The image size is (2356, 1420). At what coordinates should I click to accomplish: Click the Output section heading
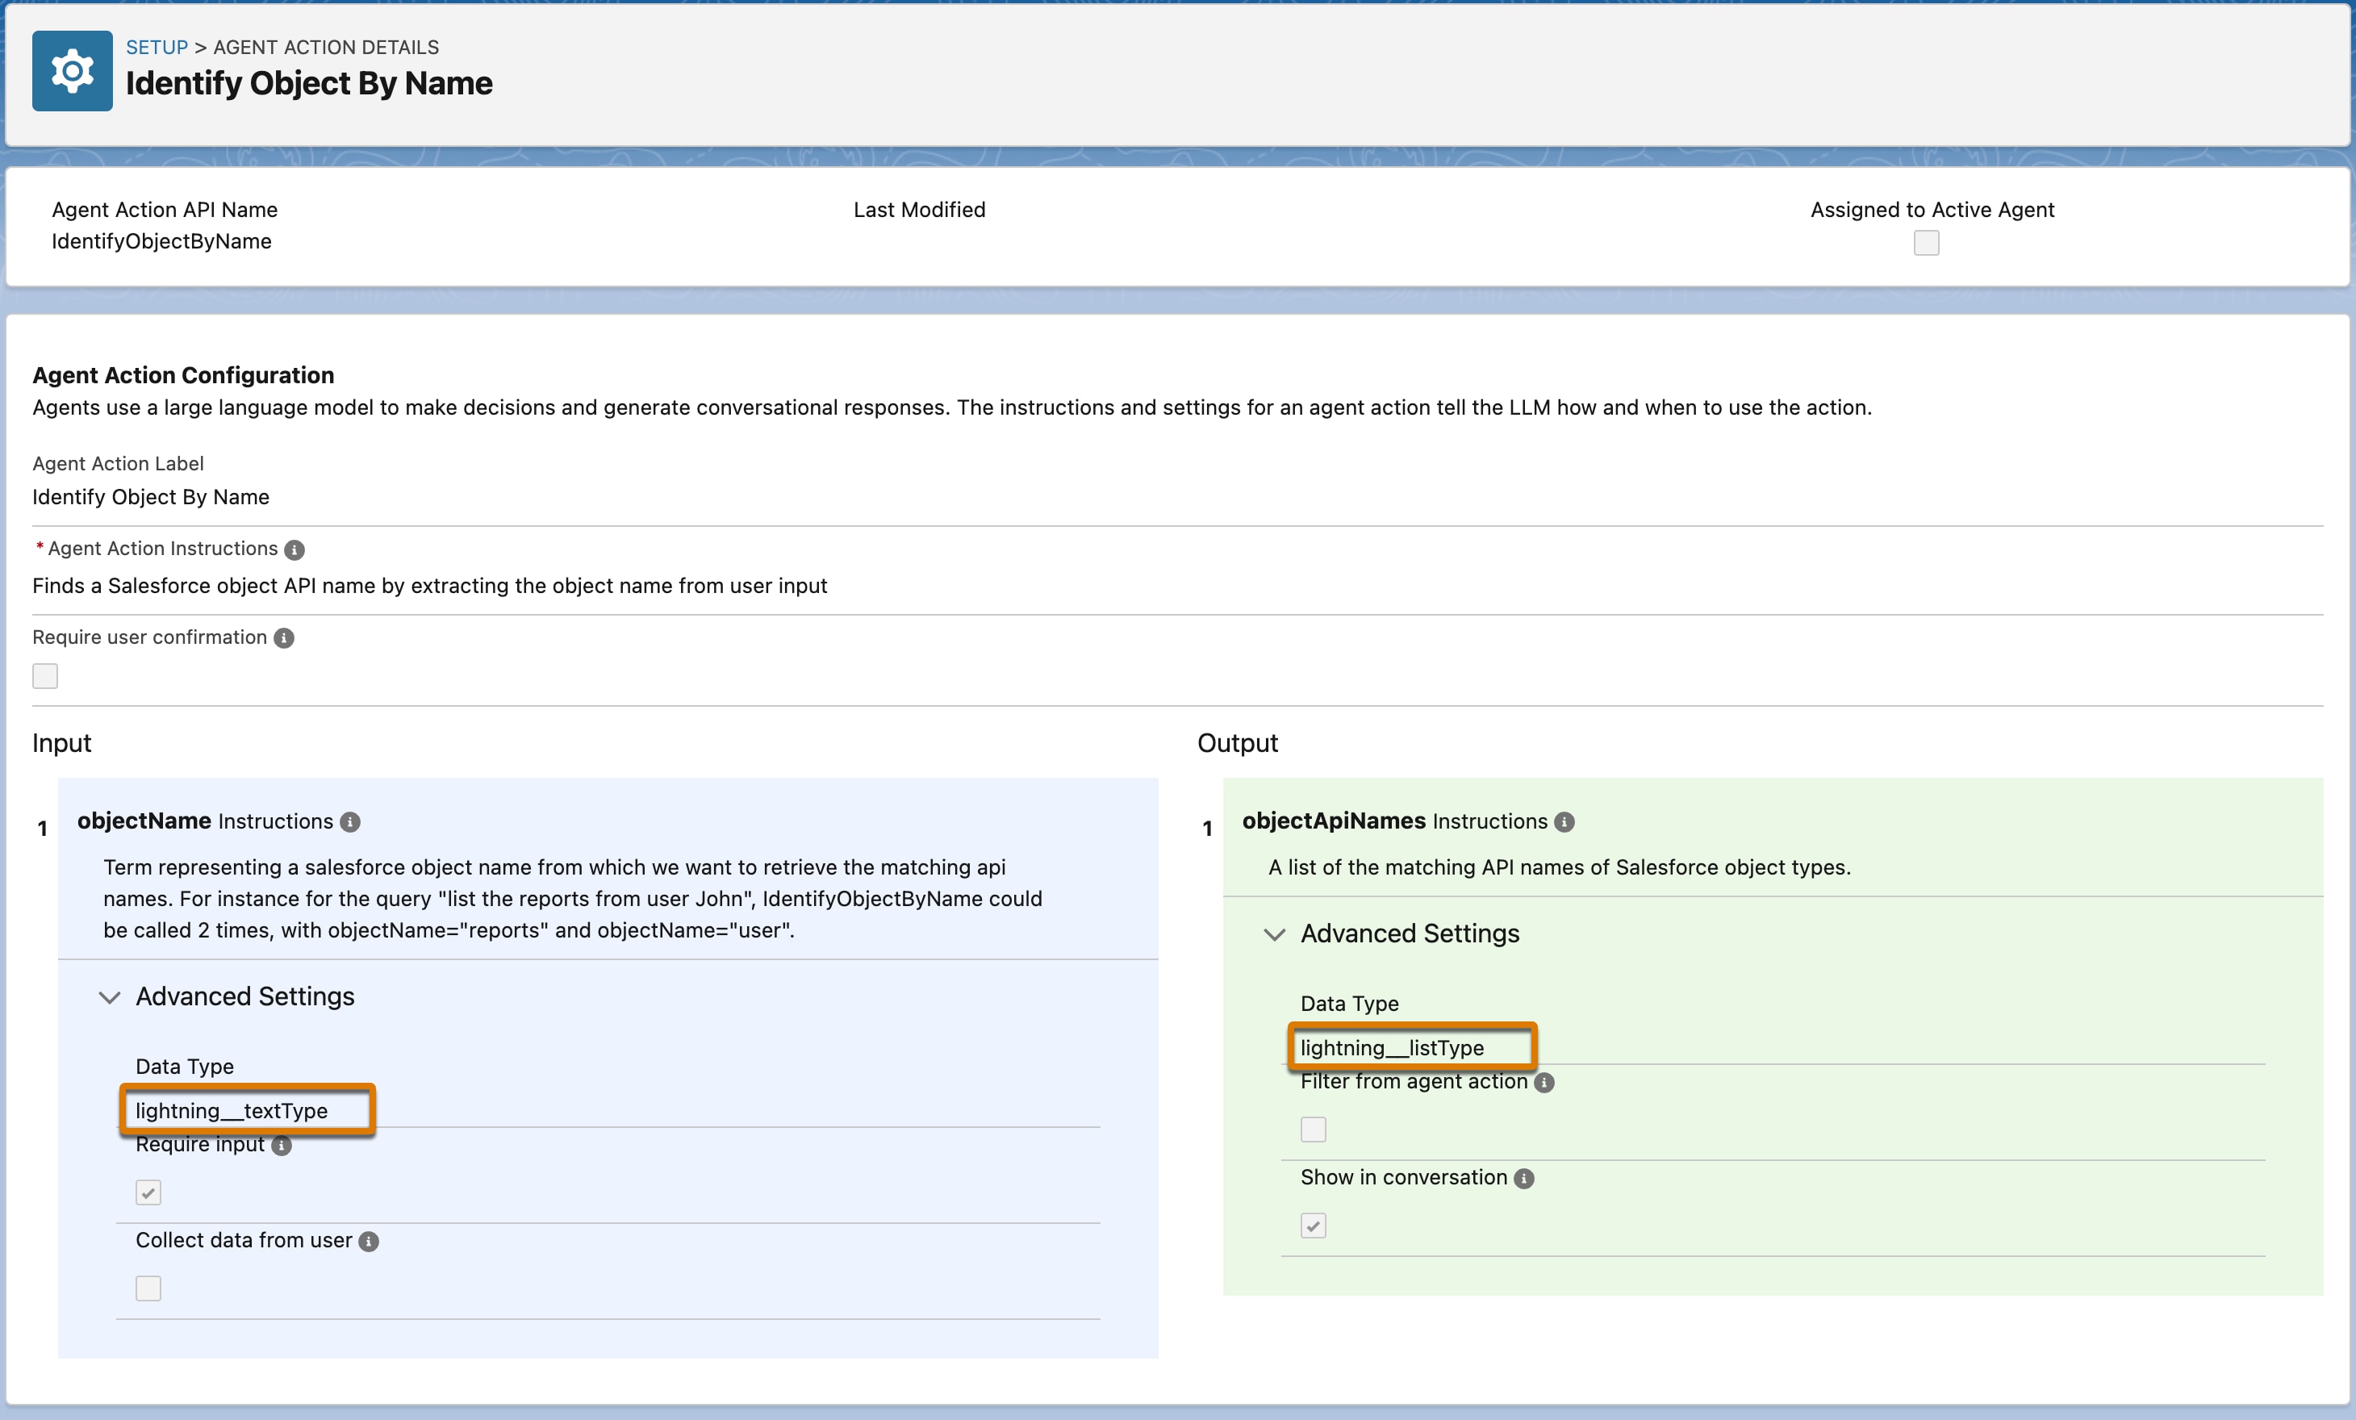[1237, 743]
